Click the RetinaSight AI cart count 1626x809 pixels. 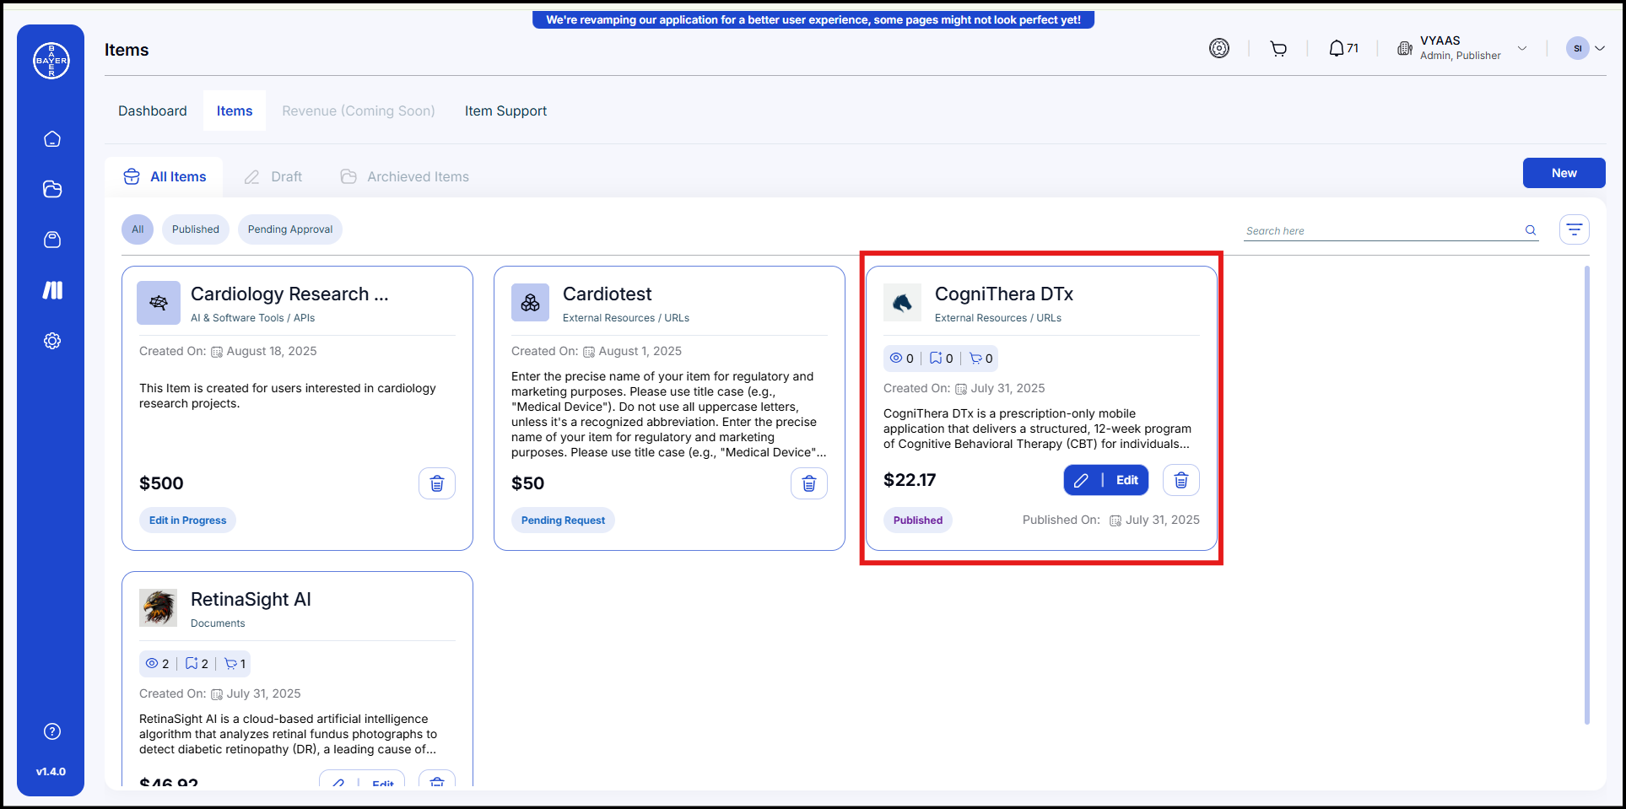pyautogui.click(x=235, y=664)
